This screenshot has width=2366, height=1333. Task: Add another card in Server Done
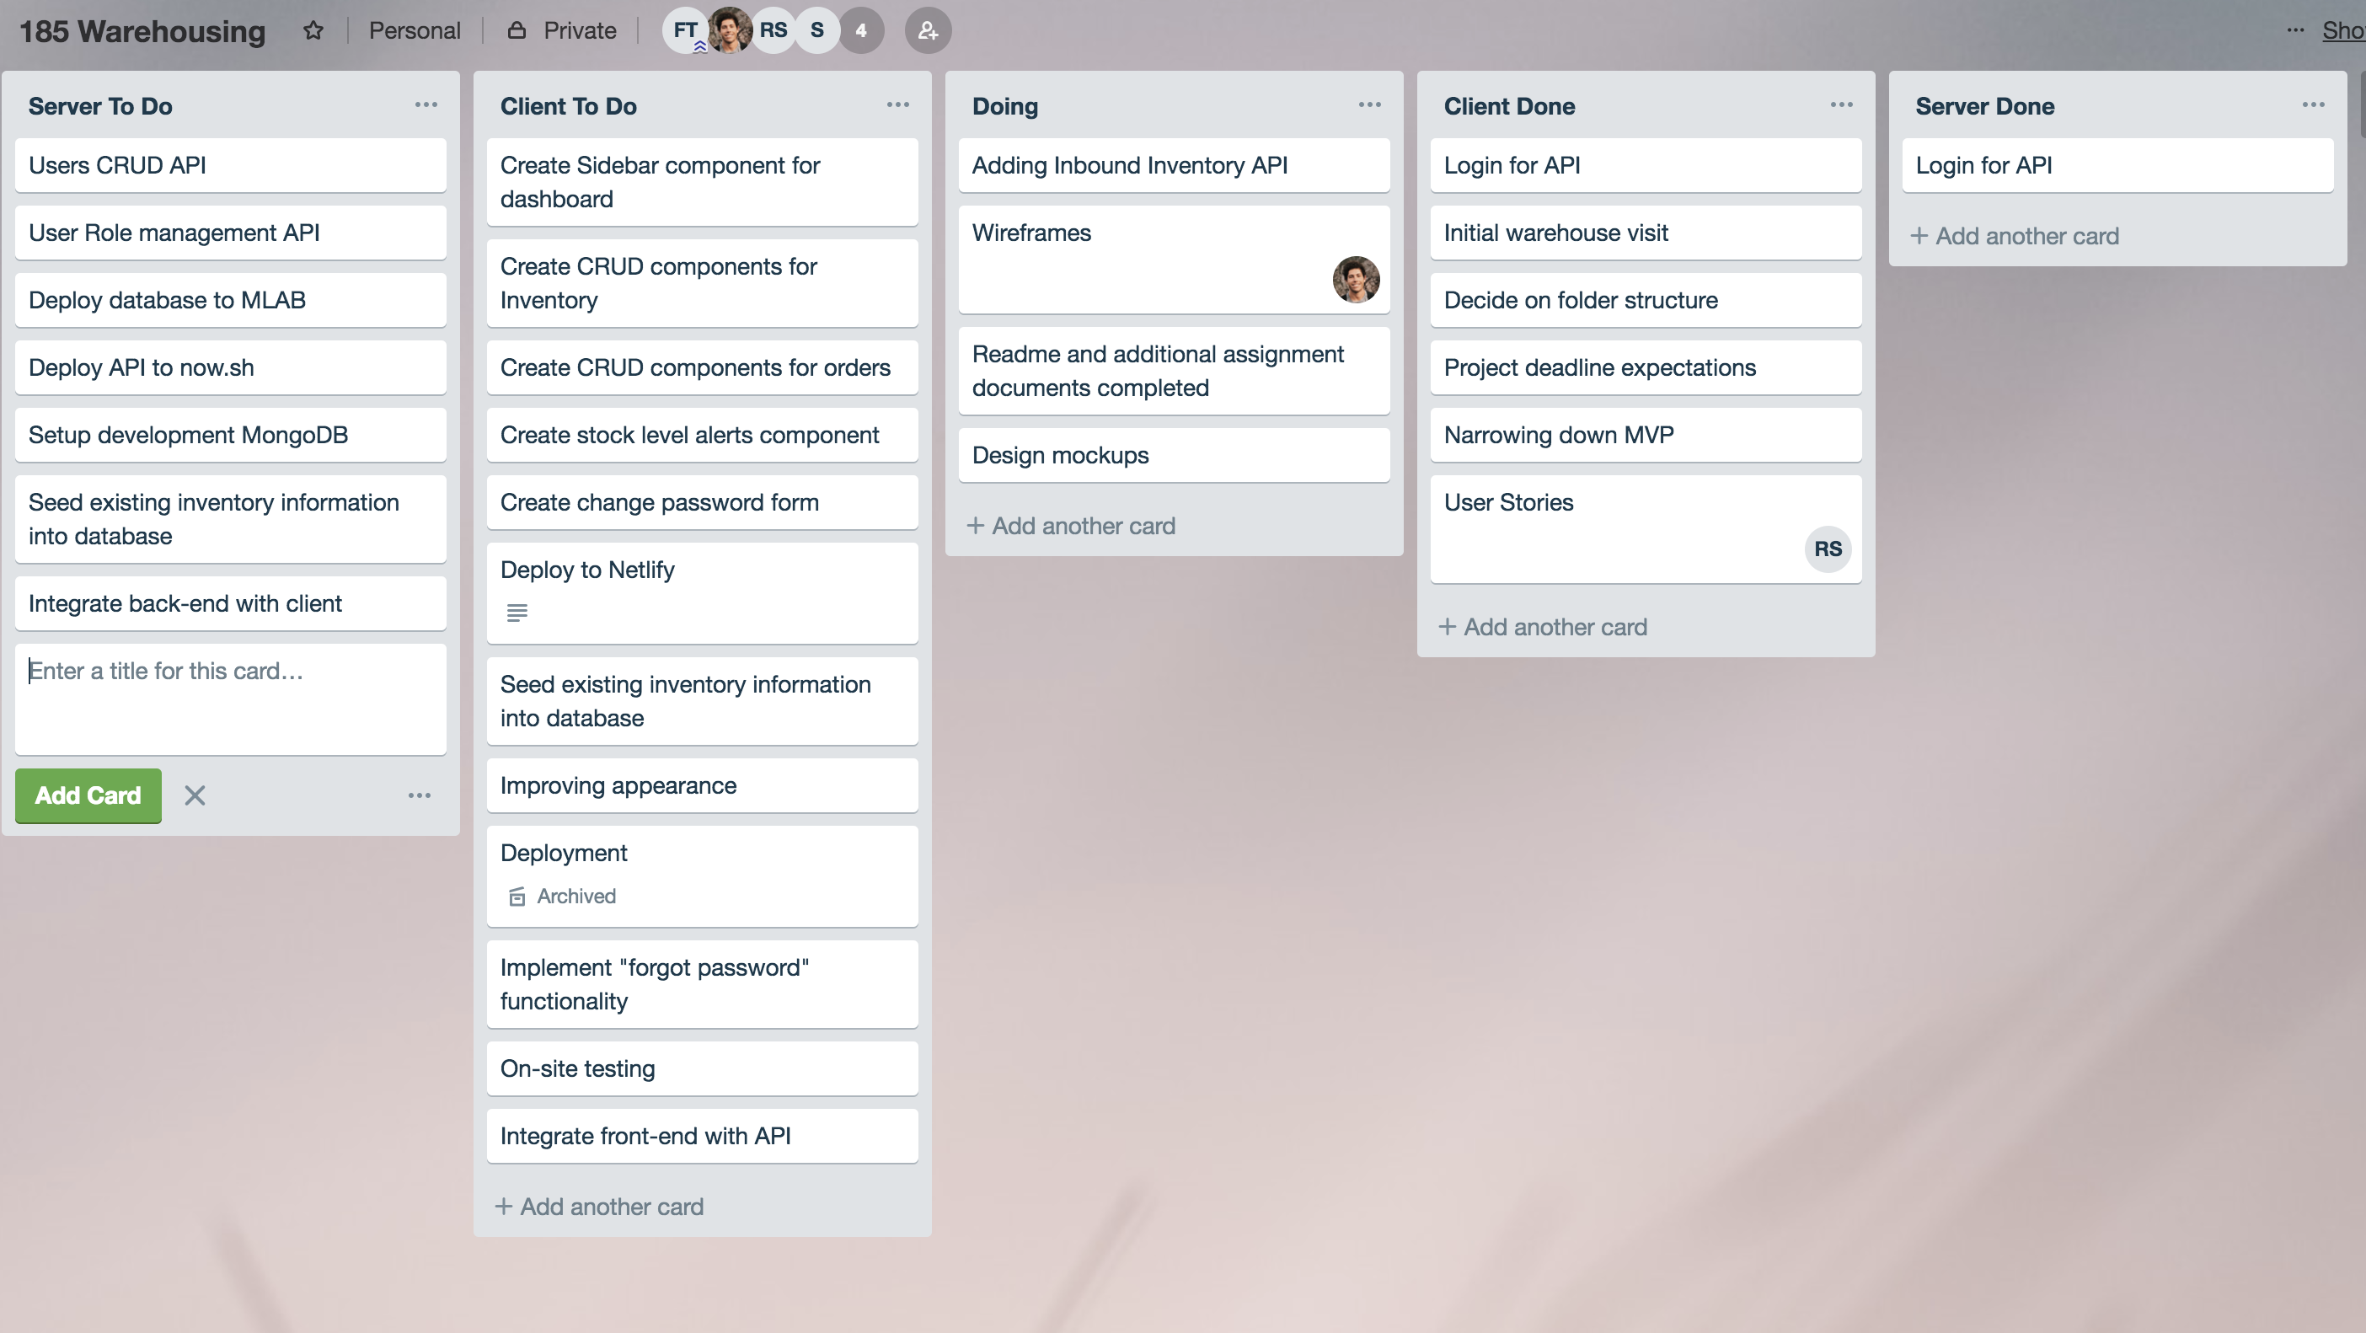click(2015, 236)
